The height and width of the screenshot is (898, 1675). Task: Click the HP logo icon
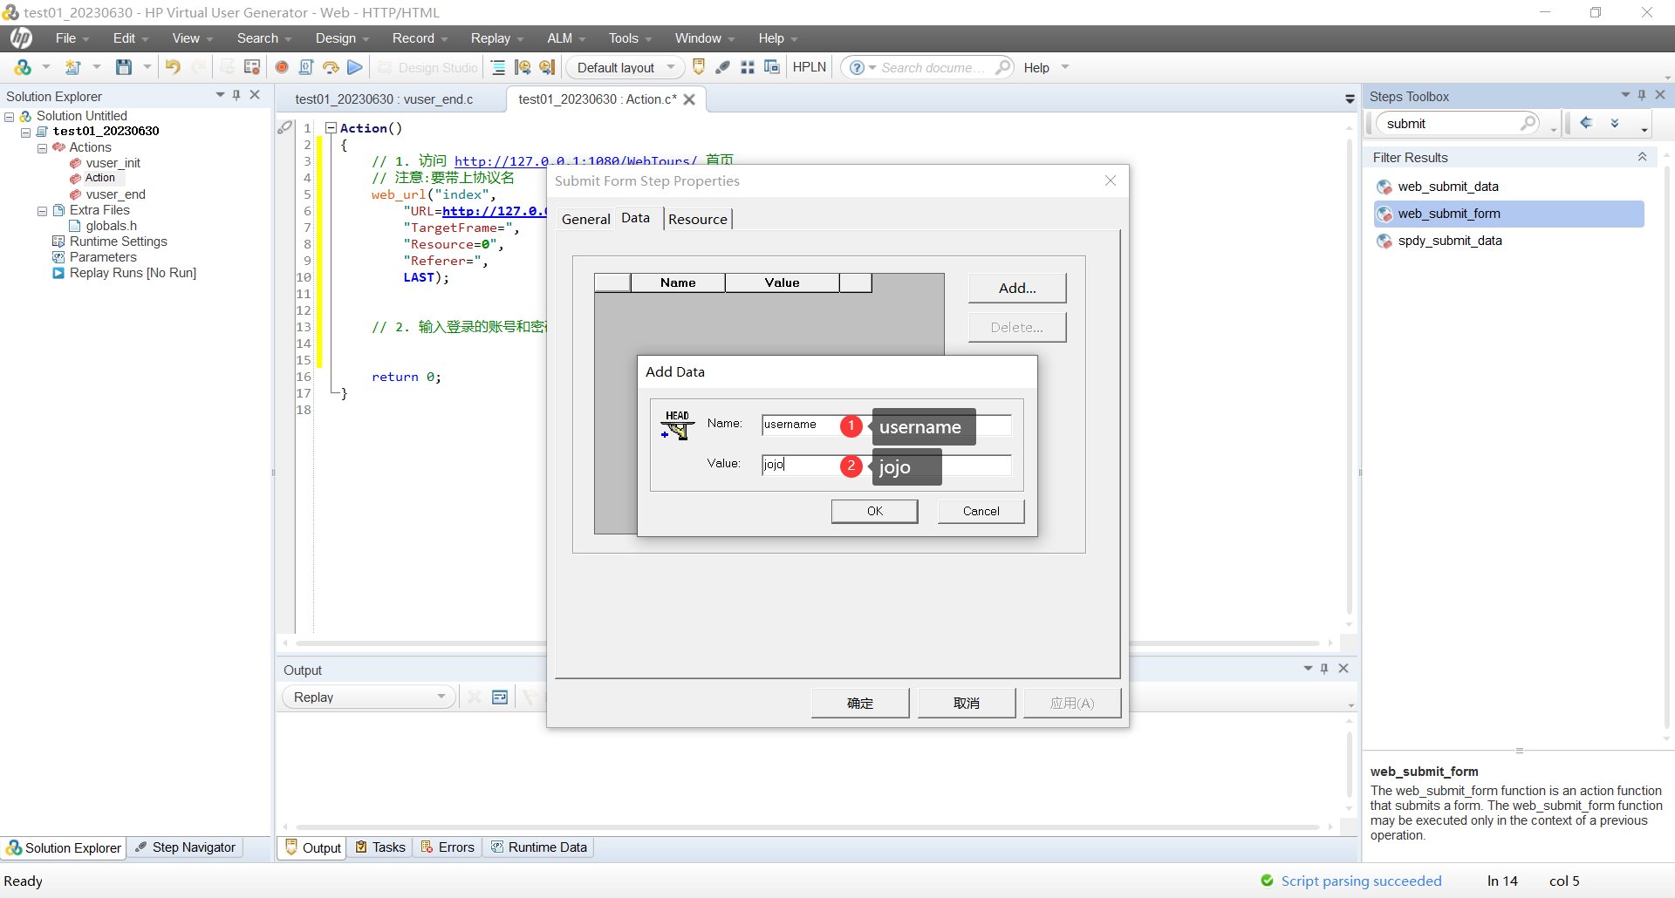pos(21,37)
